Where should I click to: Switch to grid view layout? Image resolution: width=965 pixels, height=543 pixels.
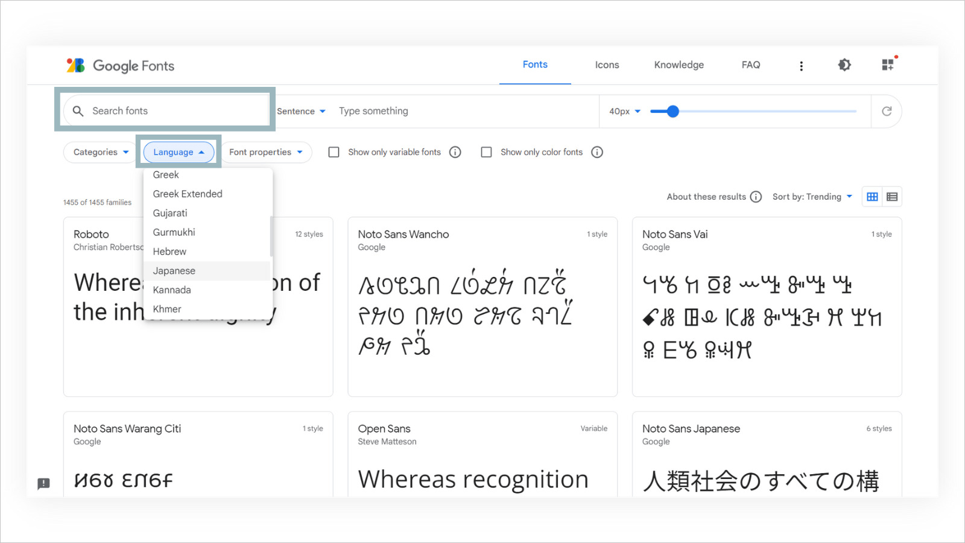872,197
